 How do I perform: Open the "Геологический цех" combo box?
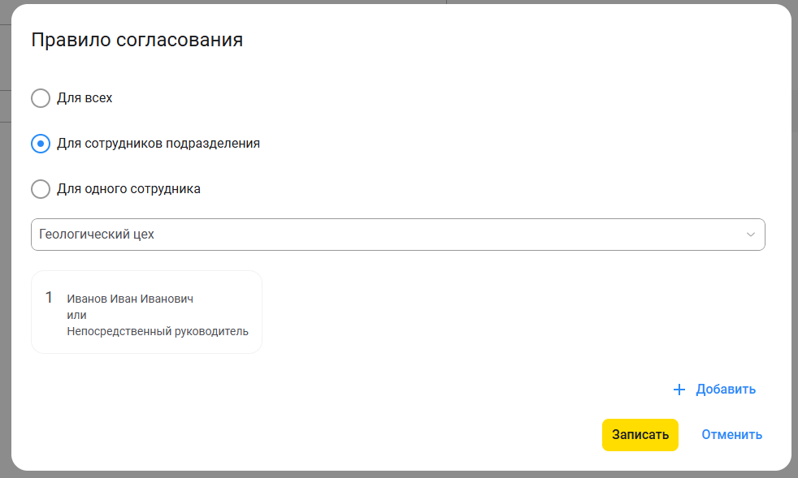coord(397,235)
